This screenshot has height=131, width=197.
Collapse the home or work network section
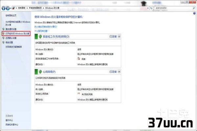click(119, 36)
